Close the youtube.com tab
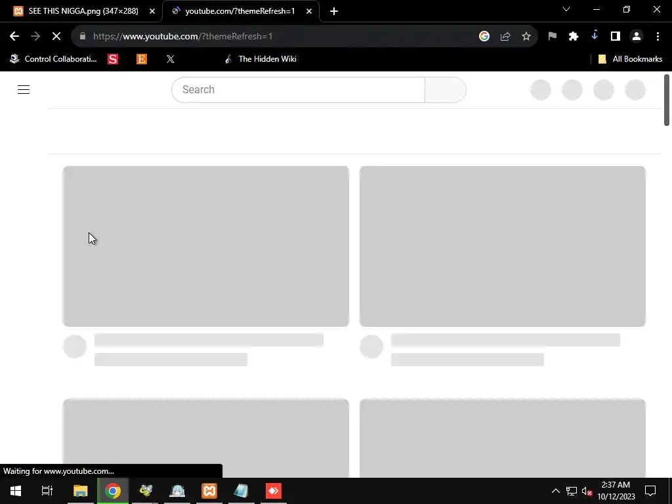The image size is (672, 504). point(309,11)
